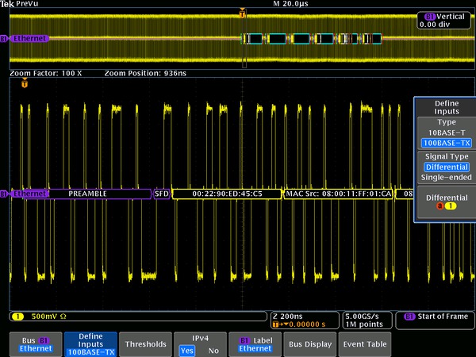The width and height of the screenshot is (476, 357).
Task: Set IPv4 to Yes
Action: click(187, 350)
